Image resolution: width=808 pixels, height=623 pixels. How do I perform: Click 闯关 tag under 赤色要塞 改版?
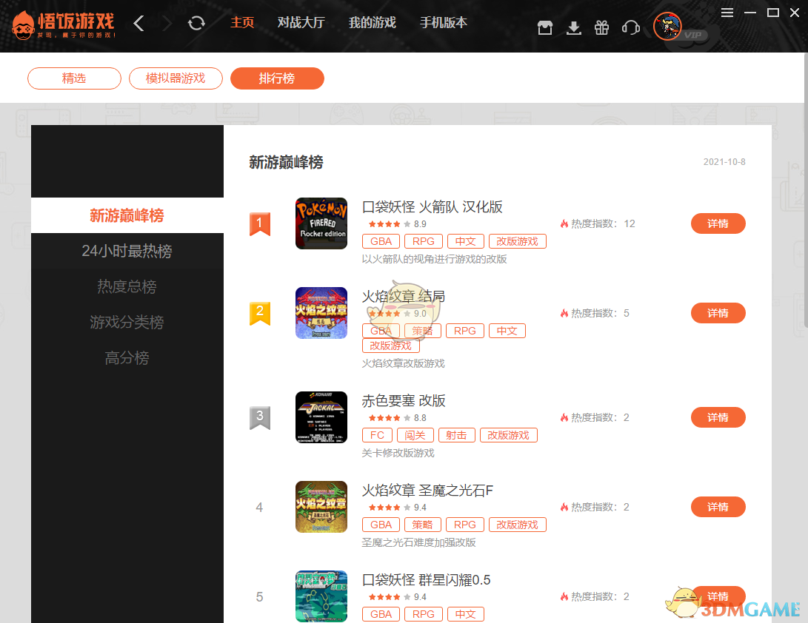click(415, 436)
